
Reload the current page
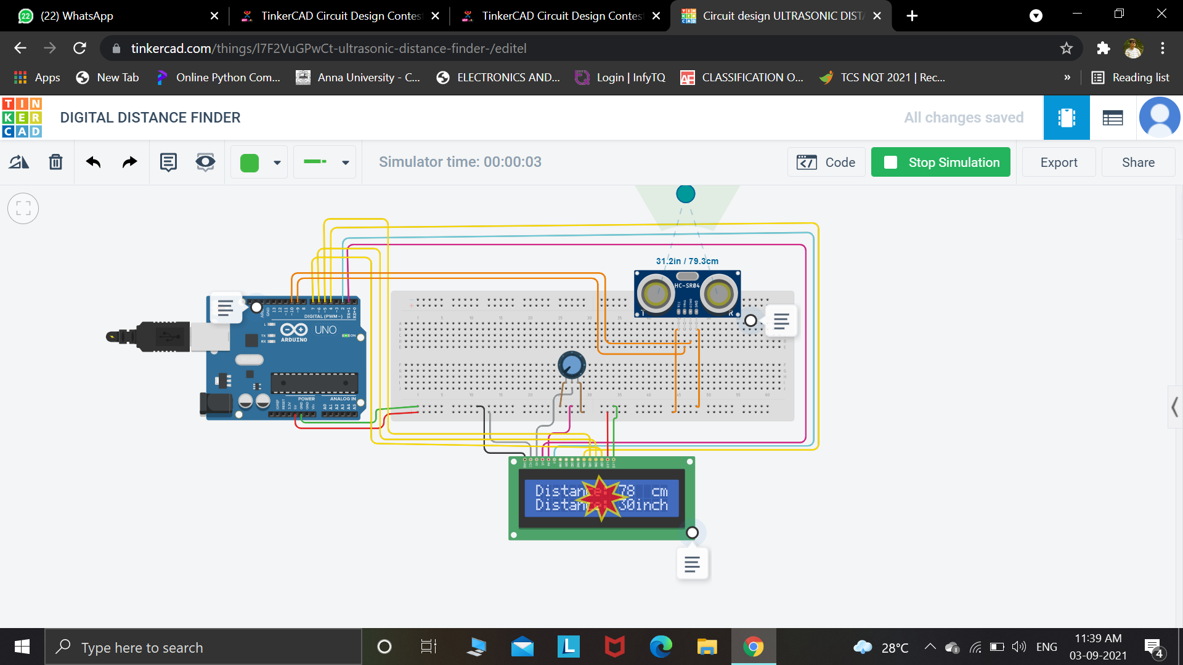[79, 48]
